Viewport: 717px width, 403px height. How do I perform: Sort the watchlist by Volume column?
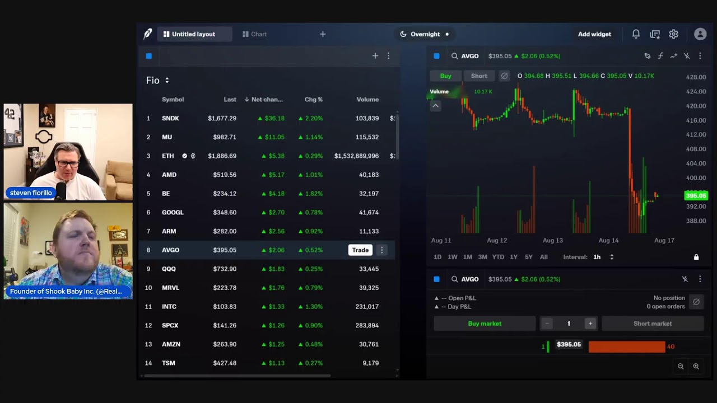[367, 100]
